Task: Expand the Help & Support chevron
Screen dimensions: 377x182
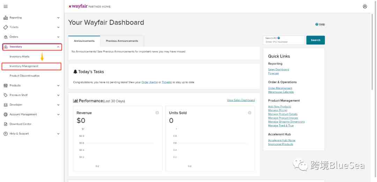Action: [58, 133]
